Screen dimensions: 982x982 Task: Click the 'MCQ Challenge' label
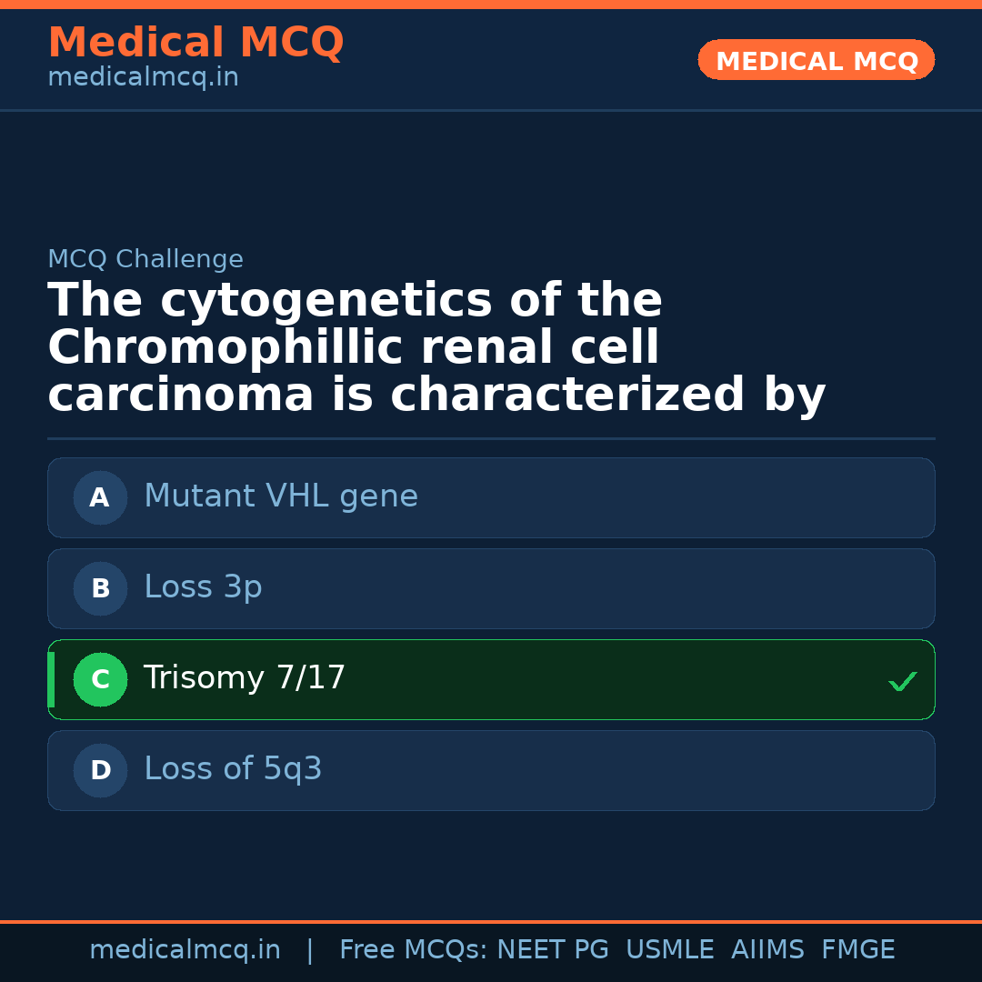pos(145,259)
